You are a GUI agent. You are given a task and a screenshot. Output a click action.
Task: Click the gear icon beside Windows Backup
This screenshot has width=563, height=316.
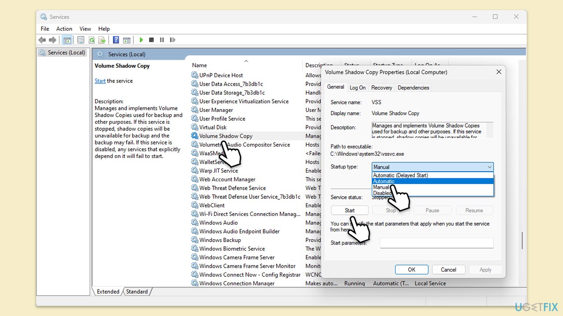pyautogui.click(x=195, y=240)
